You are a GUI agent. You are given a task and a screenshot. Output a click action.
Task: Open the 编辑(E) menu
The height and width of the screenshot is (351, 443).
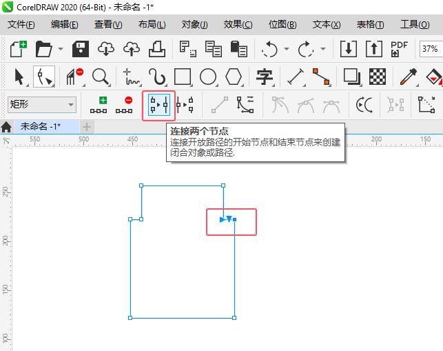tap(64, 25)
